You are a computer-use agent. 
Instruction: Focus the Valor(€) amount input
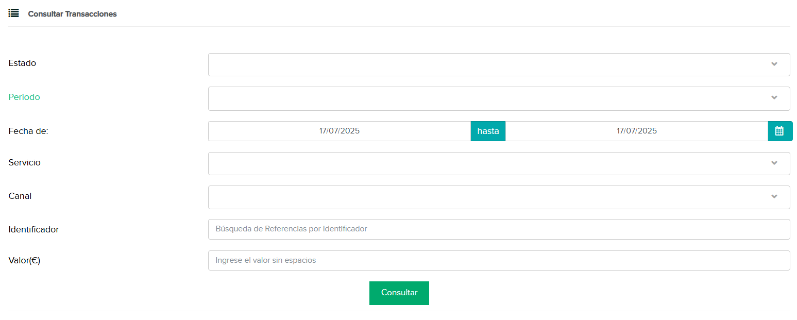tap(498, 261)
